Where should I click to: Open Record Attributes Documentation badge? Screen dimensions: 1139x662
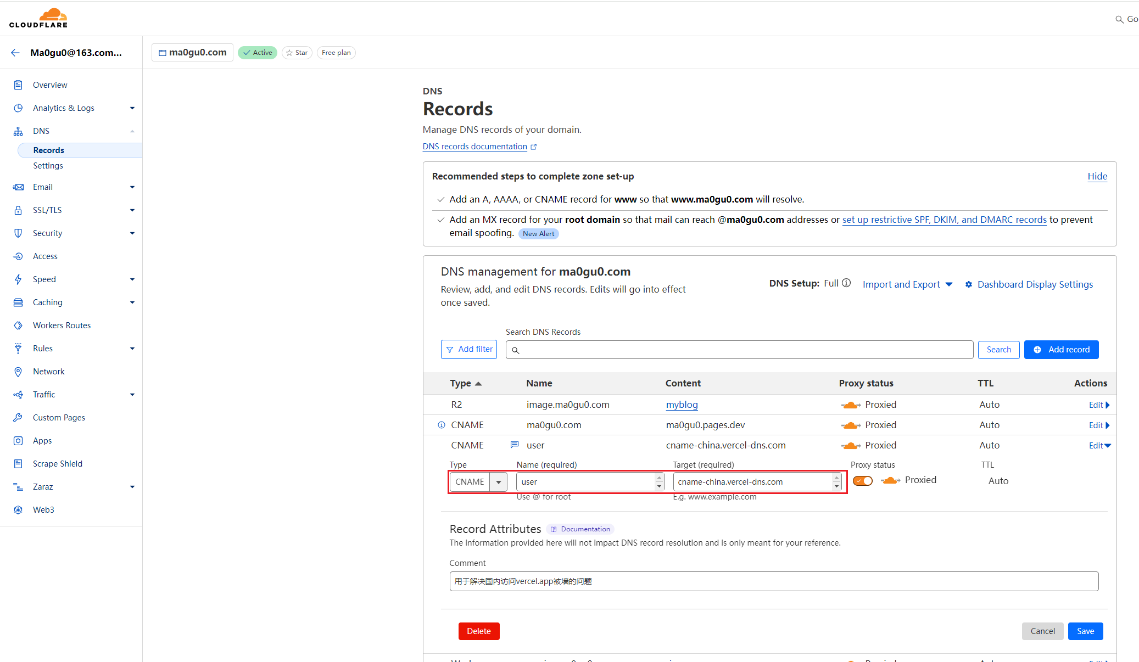pyautogui.click(x=580, y=529)
